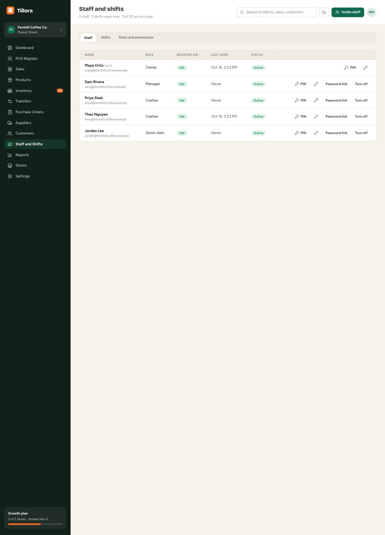Send password link to Sam Rivera

pos(336,84)
